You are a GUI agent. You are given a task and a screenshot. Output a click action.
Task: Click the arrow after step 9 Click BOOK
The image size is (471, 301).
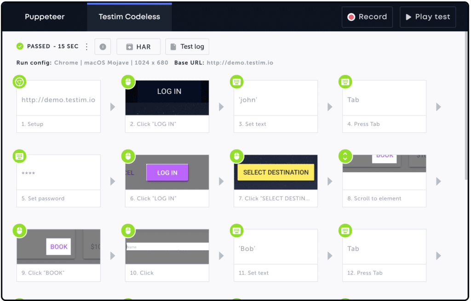[x=113, y=256]
